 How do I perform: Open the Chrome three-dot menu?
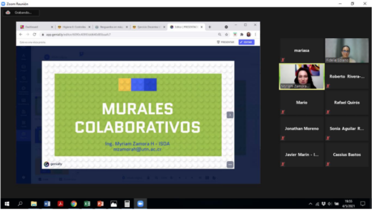pyautogui.click(x=256, y=34)
